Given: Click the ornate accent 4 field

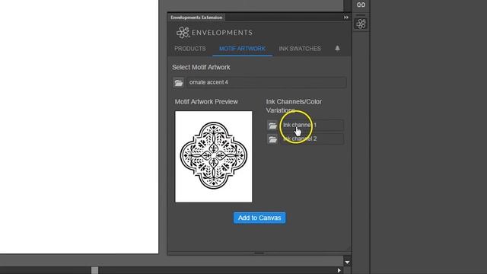Looking at the screenshot, I should tap(266, 82).
